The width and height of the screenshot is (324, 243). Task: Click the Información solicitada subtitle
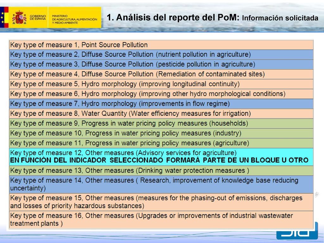280,18
